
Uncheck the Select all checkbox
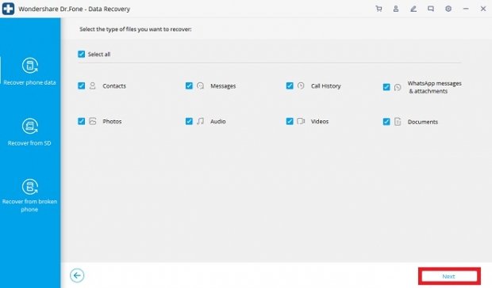click(x=81, y=54)
